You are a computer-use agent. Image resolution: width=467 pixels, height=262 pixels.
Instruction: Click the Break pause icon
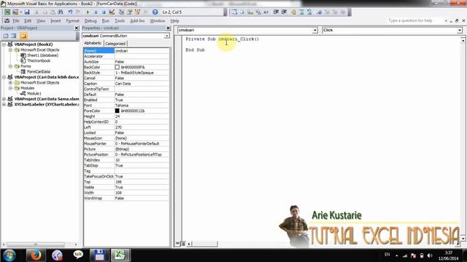coord(96,12)
